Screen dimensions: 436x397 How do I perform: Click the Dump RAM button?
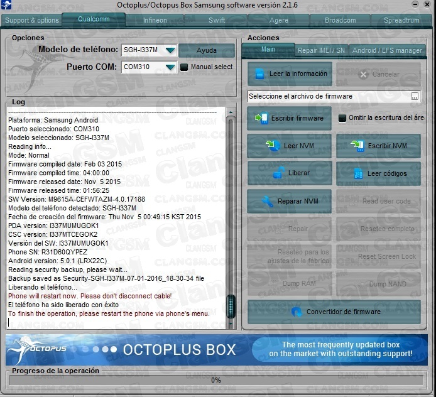point(289,283)
